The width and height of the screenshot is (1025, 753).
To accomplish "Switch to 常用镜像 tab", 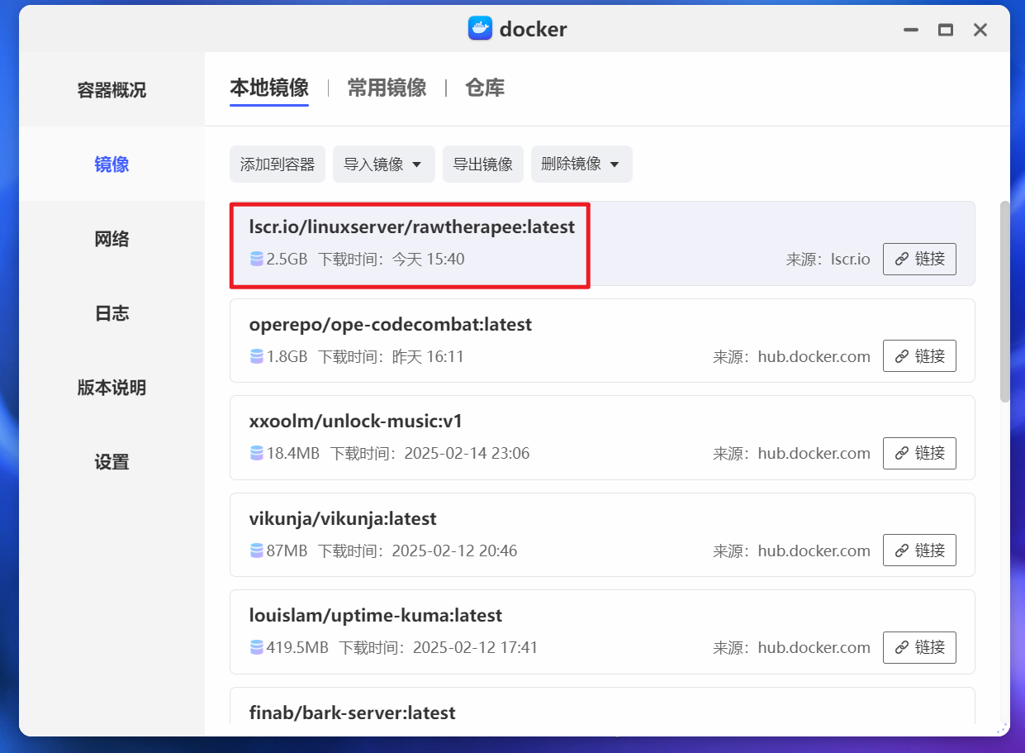I will [x=387, y=88].
